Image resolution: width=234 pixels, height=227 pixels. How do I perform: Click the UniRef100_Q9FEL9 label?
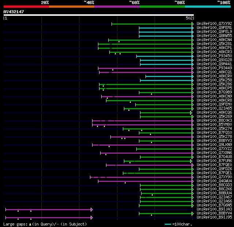(214, 32)
